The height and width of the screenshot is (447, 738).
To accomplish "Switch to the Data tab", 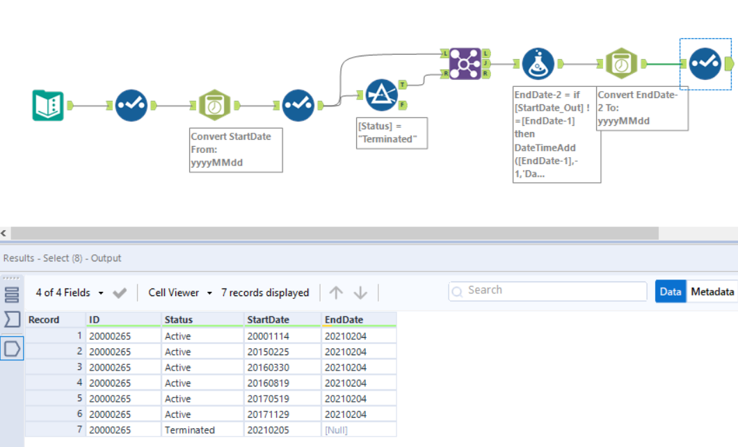I will (670, 291).
